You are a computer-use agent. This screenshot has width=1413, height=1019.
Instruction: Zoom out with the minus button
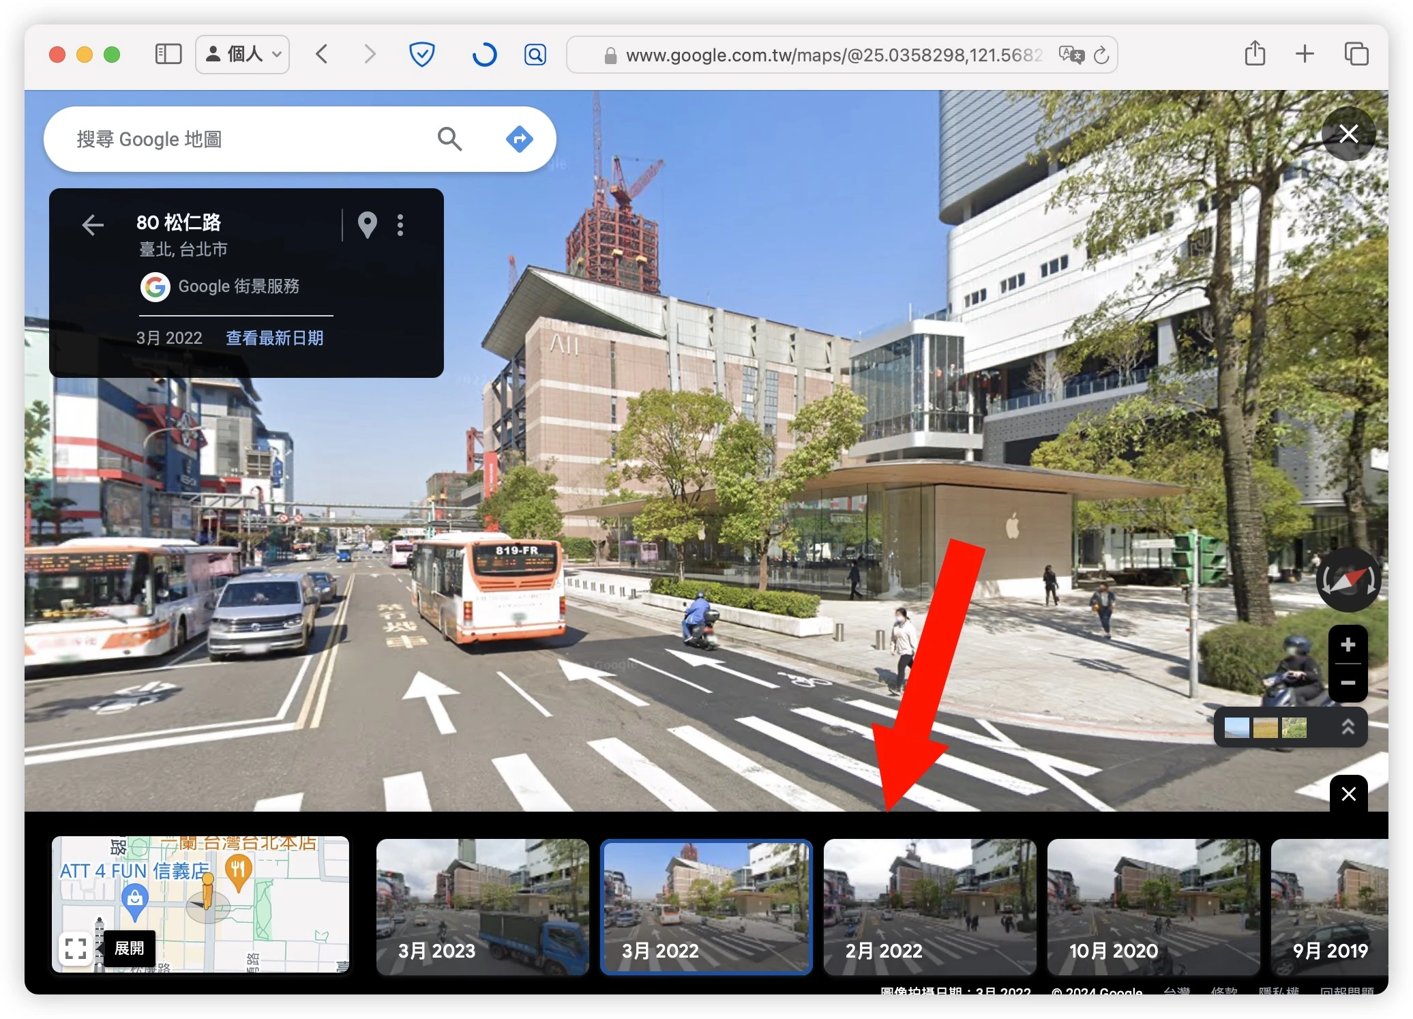point(1348,682)
